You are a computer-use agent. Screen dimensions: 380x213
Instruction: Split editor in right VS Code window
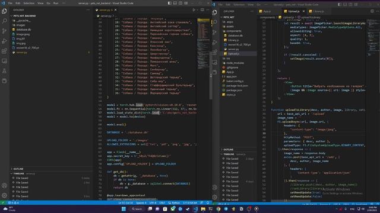pyautogui.click(x=372, y=11)
